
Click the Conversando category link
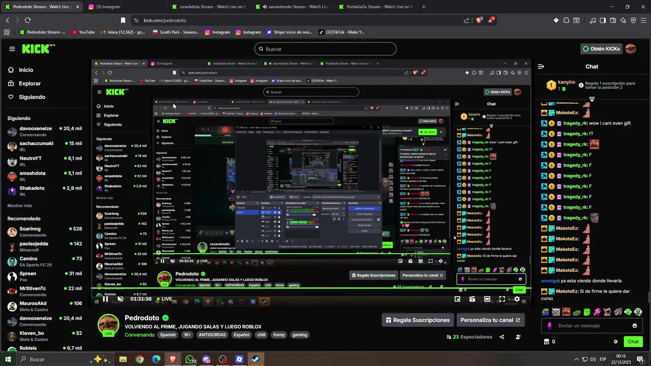click(139, 335)
